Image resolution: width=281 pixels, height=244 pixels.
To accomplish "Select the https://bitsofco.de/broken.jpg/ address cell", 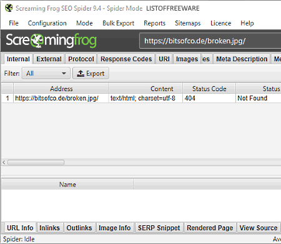I will coord(61,98).
